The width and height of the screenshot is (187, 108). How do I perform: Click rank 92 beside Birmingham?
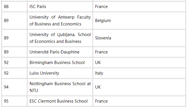pos(14,63)
